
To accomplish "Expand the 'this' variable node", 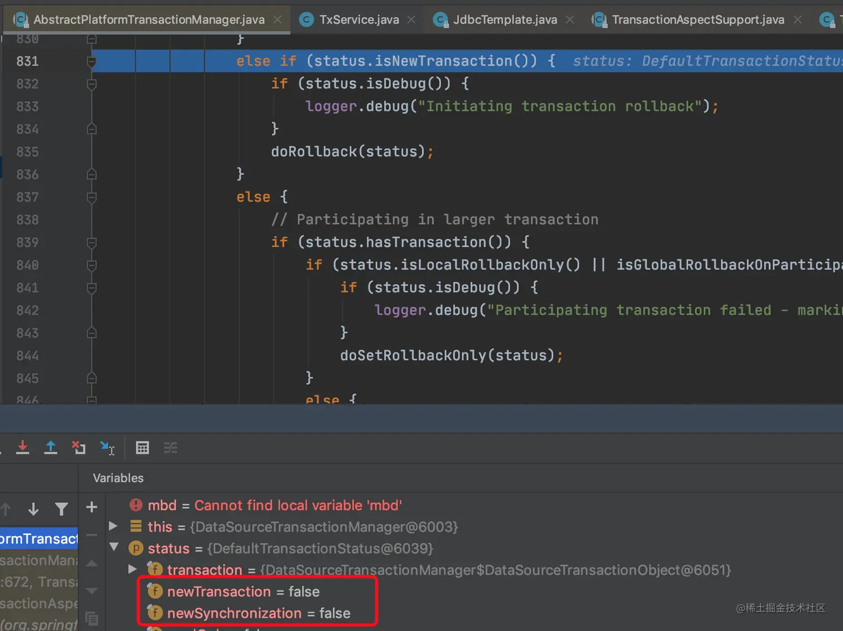I will pos(113,526).
